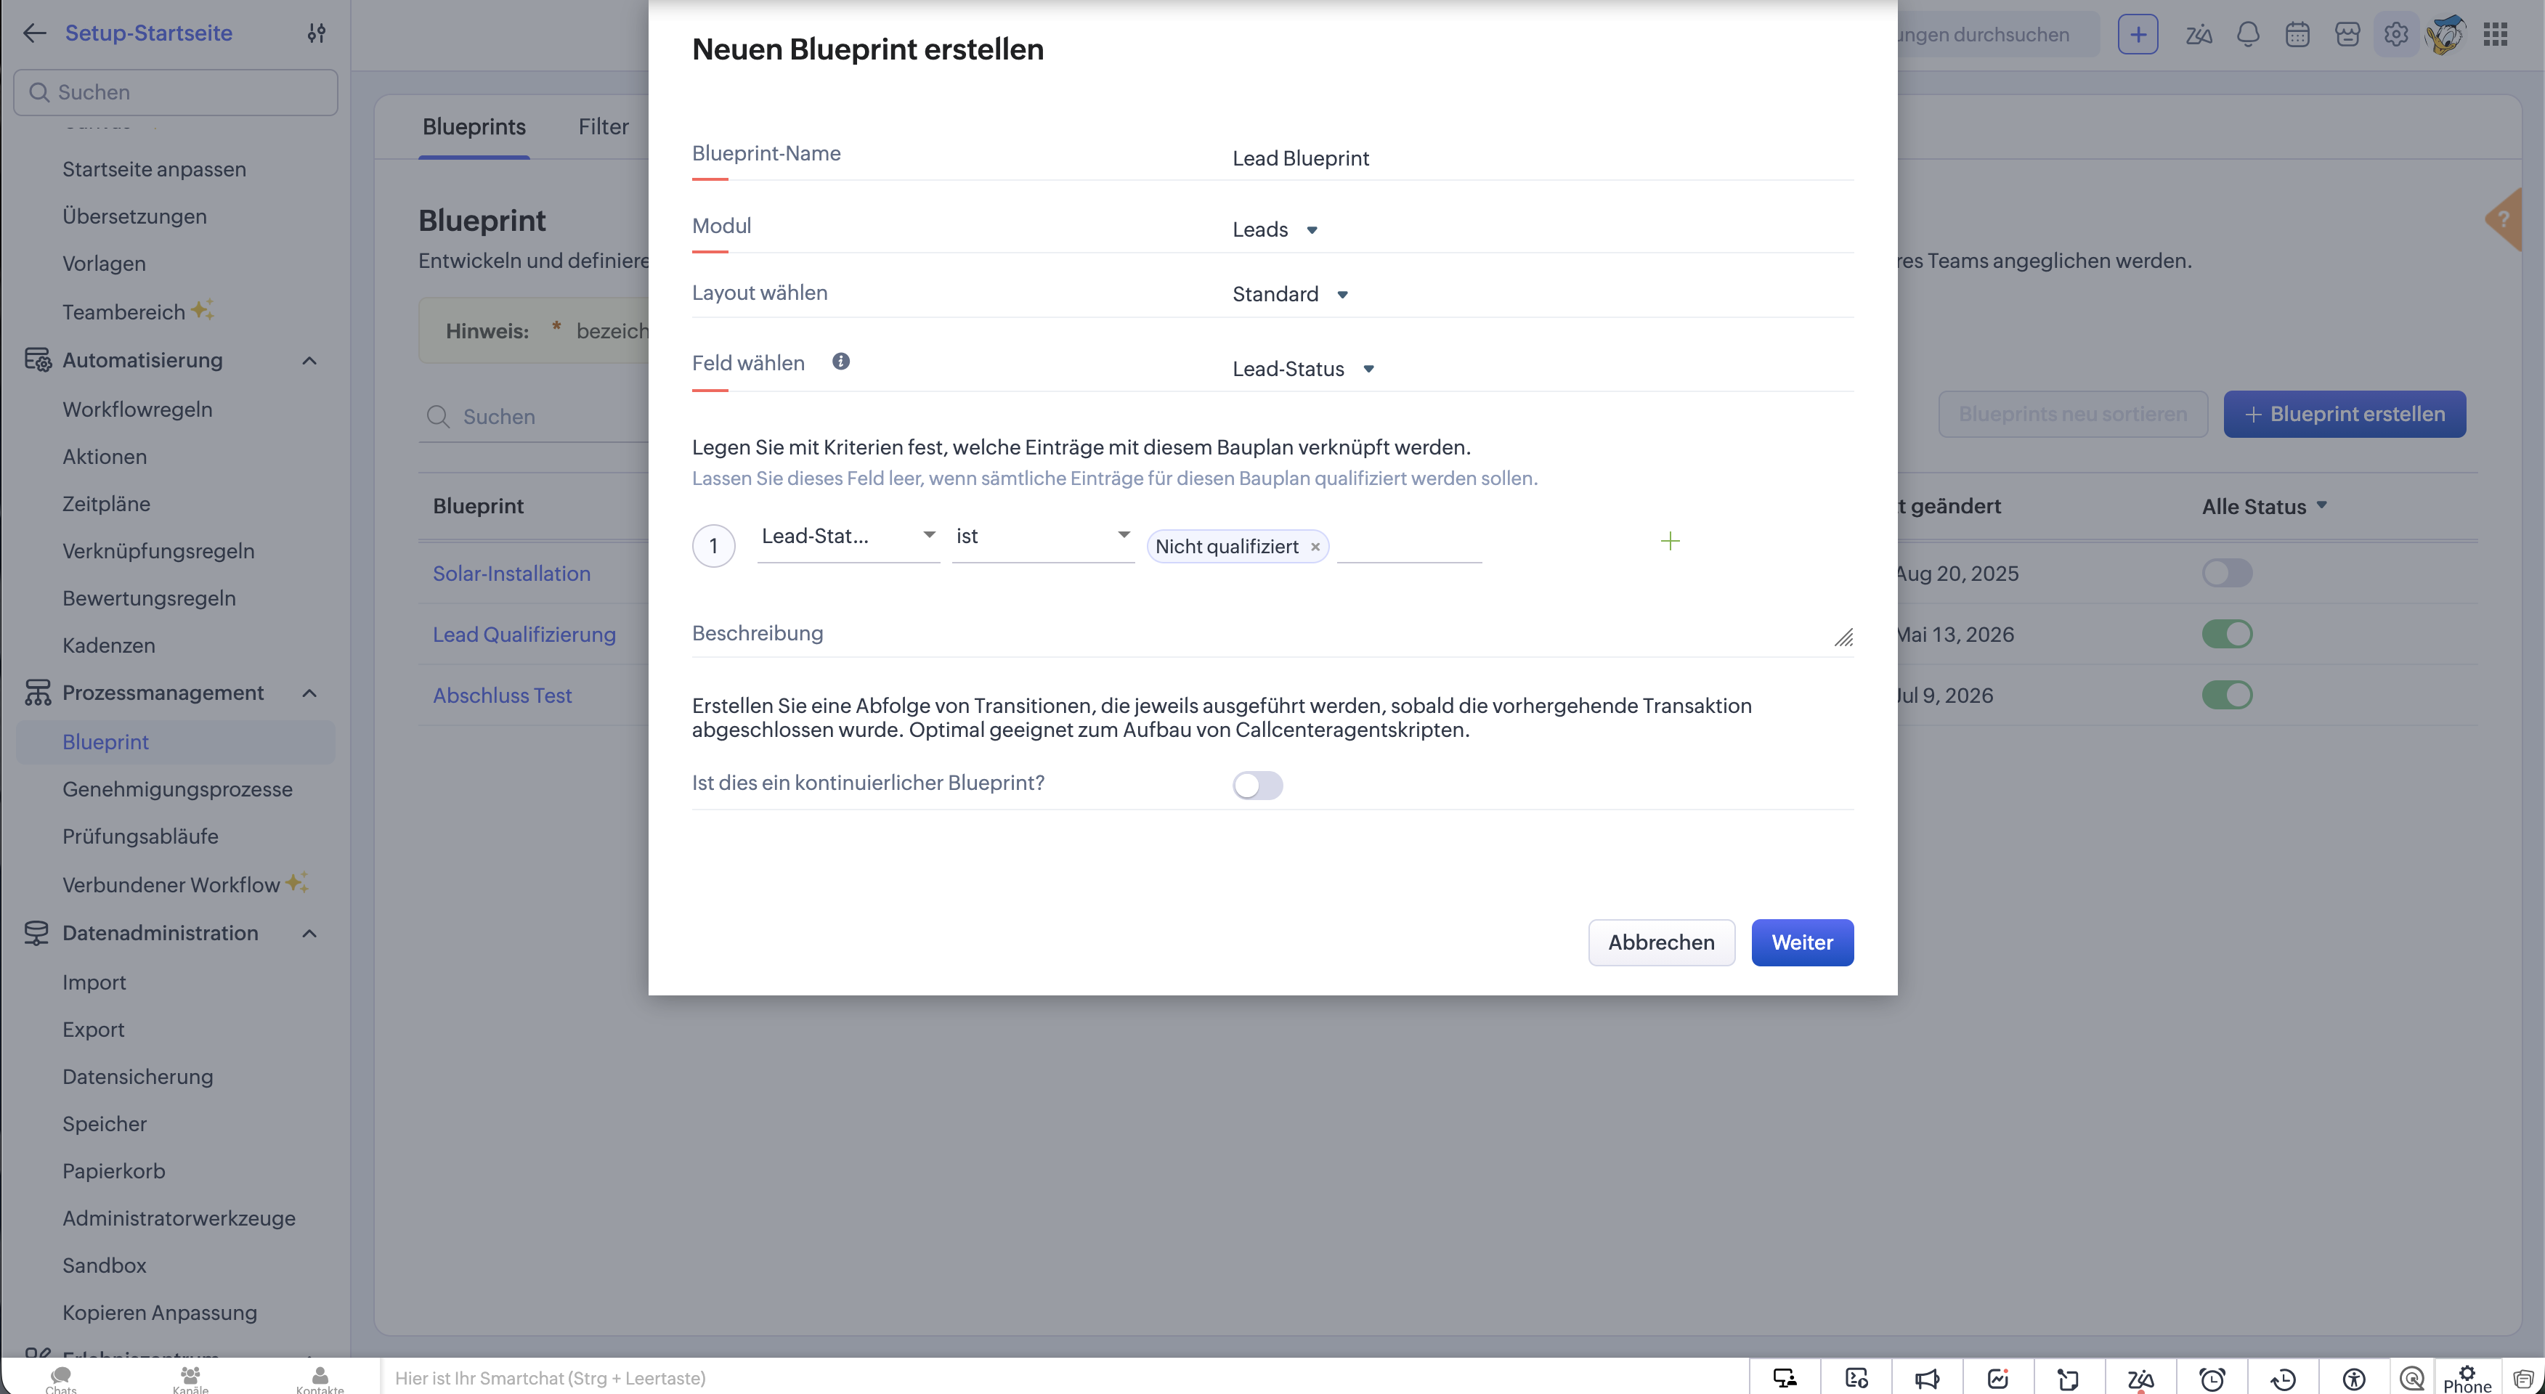Toggle the continuous Blueprint switch
2545x1394 pixels.
[1258, 785]
